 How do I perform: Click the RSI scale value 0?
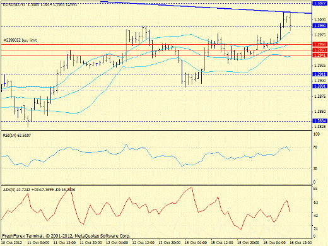314,182
